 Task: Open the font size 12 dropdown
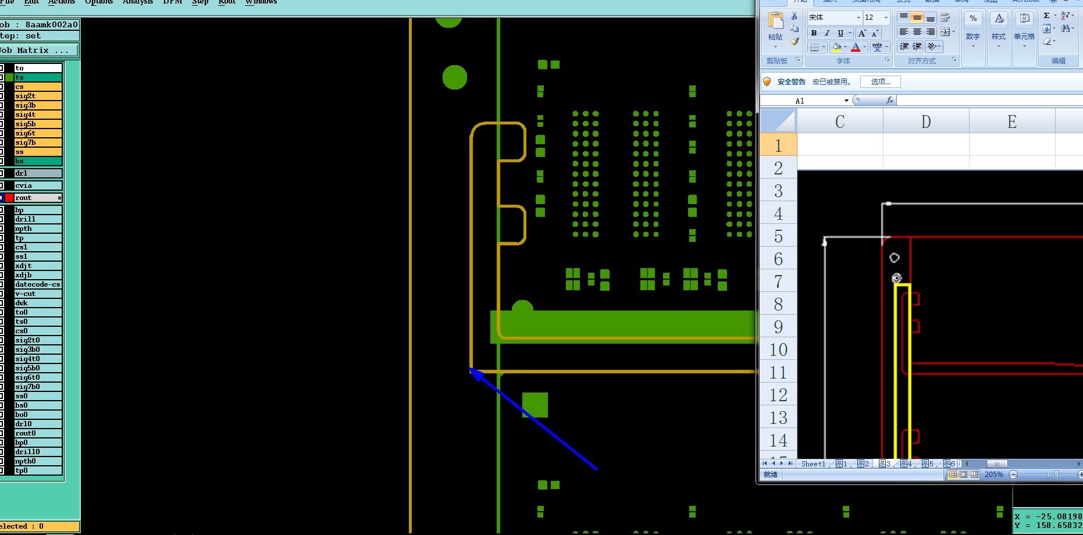coord(886,17)
